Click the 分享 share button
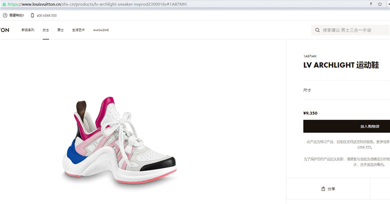The height and width of the screenshot is (204, 390). pyautogui.click(x=328, y=189)
